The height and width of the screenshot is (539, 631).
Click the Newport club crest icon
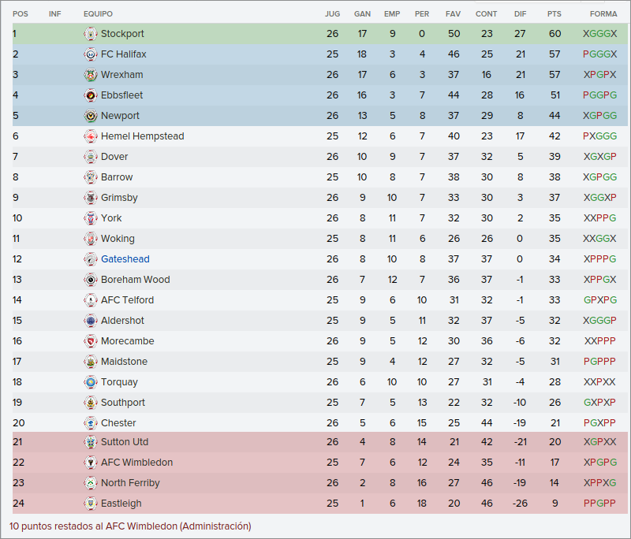(x=91, y=116)
